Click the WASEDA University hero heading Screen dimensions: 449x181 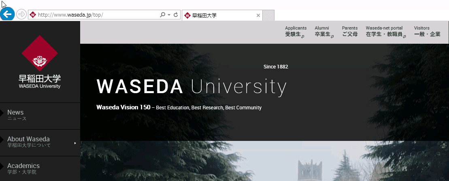tap(192, 87)
